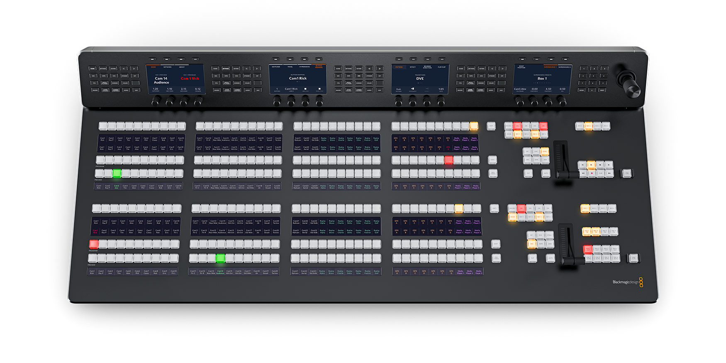Screen dimensions: 726x363
Task: Open the HYPERDECKS tab on second screen
Action: coord(305,67)
